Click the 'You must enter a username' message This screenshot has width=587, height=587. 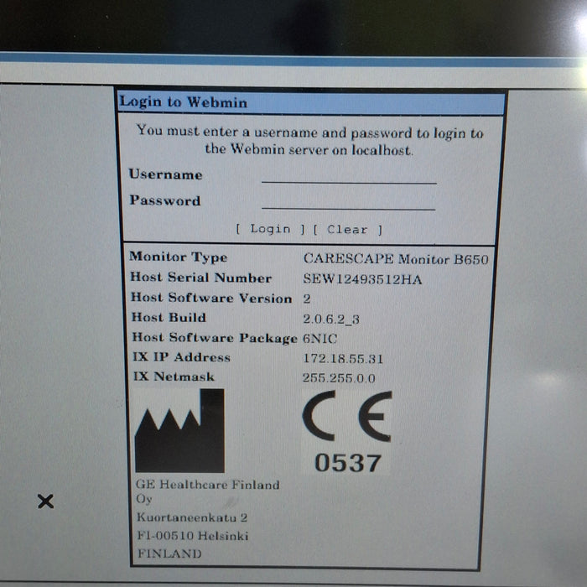[309, 141]
